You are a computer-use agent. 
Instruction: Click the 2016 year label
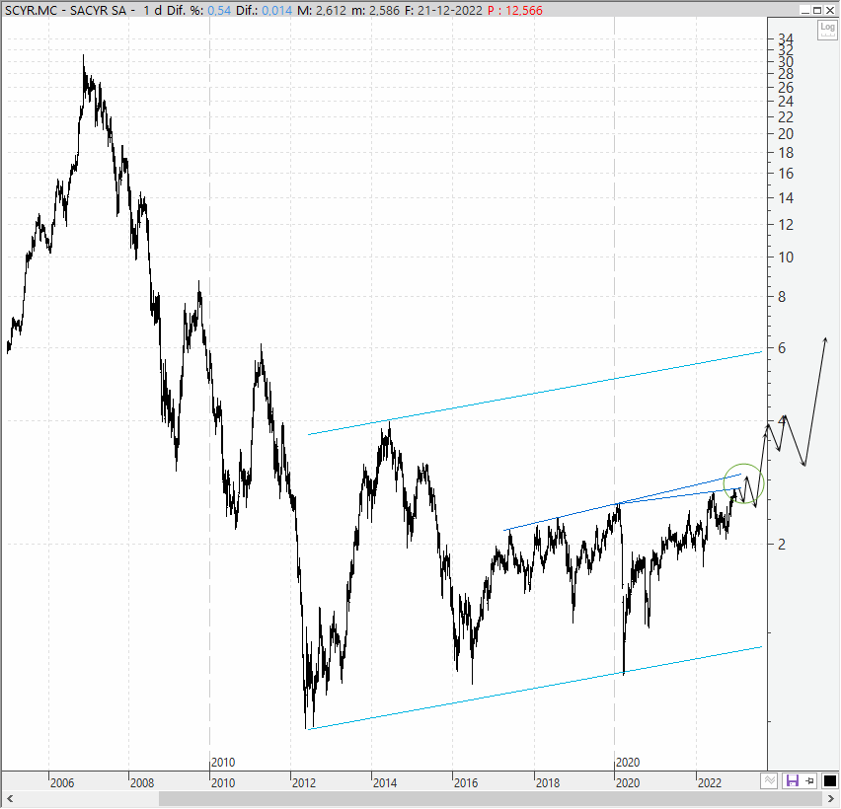tap(466, 782)
